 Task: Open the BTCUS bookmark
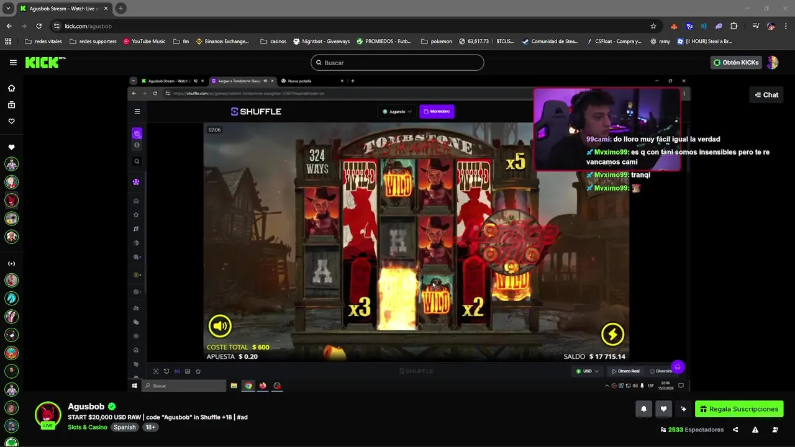tap(505, 42)
